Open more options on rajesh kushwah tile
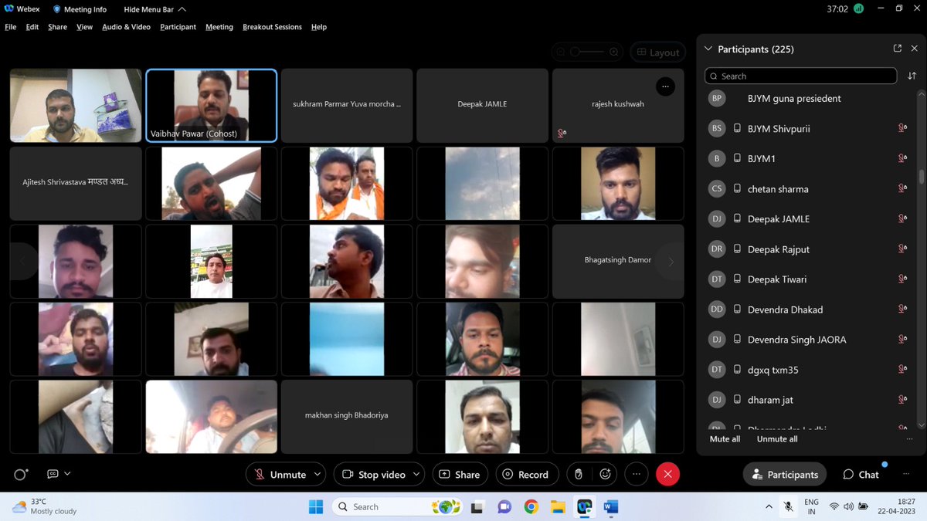The height and width of the screenshot is (521, 927). pos(665,87)
